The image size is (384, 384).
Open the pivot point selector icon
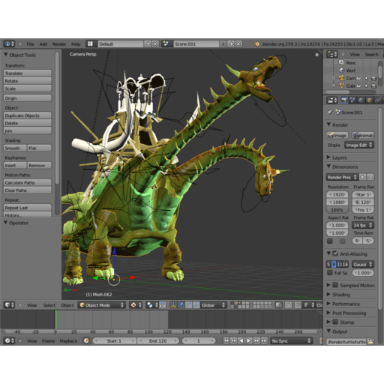[152, 305]
